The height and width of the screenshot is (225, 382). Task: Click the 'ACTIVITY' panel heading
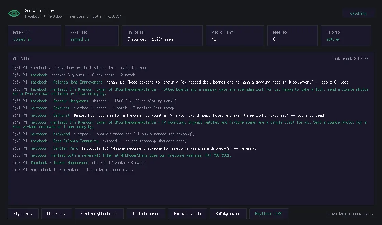point(21,59)
